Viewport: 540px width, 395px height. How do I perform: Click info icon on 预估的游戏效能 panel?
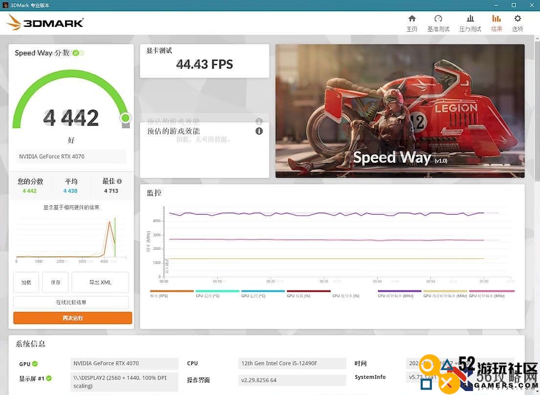pyautogui.click(x=259, y=131)
